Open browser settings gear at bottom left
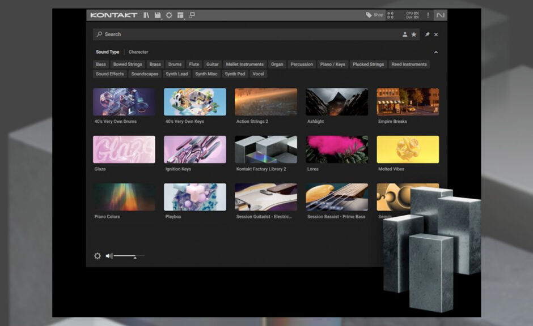Image resolution: width=533 pixels, height=326 pixels. tap(98, 256)
